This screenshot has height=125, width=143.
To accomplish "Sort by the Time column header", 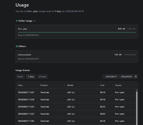I will click(20, 85).
